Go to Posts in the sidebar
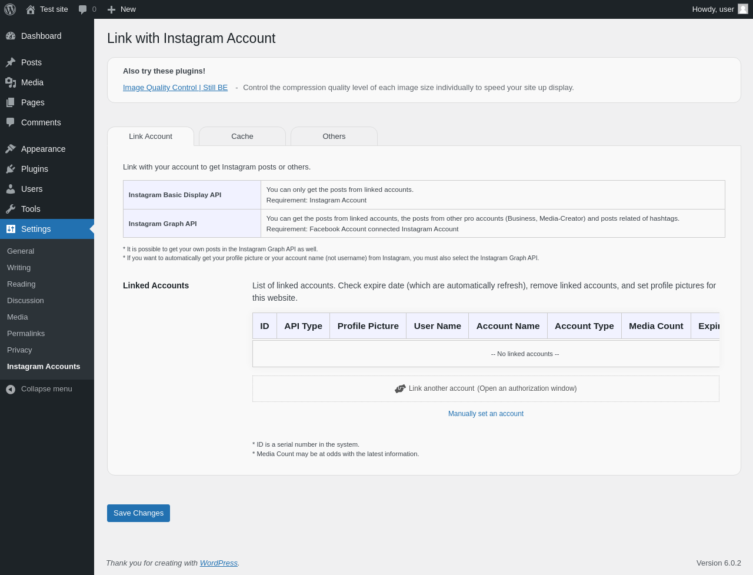 pos(47,62)
